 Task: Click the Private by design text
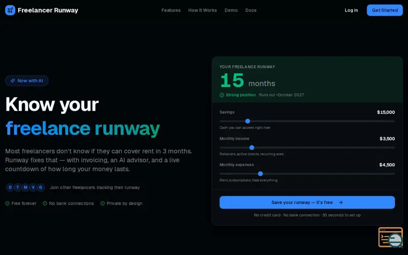124,203
